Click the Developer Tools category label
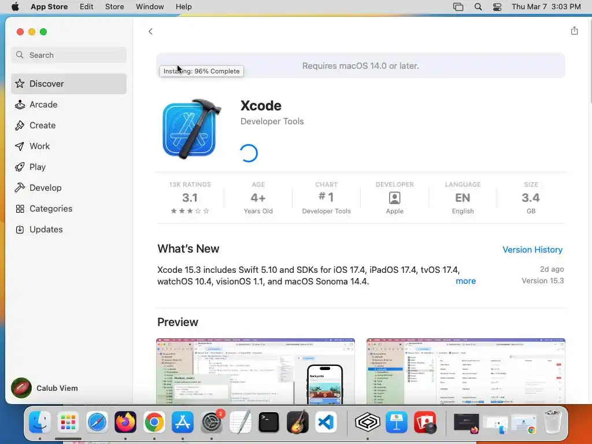 (x=272, y=121)
